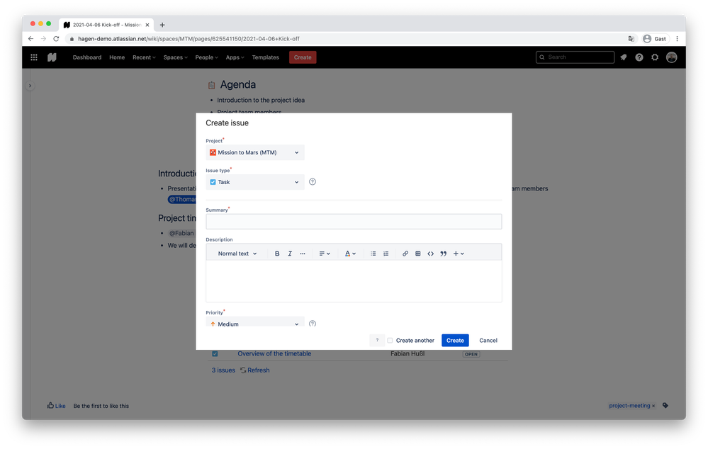Insert a table in description
Screen dimensions: 708x449
click(418, 254)
